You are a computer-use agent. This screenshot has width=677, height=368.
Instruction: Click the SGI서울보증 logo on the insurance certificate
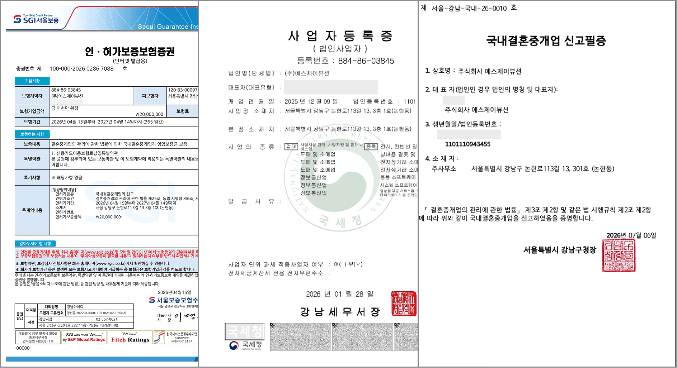[36, 19]
